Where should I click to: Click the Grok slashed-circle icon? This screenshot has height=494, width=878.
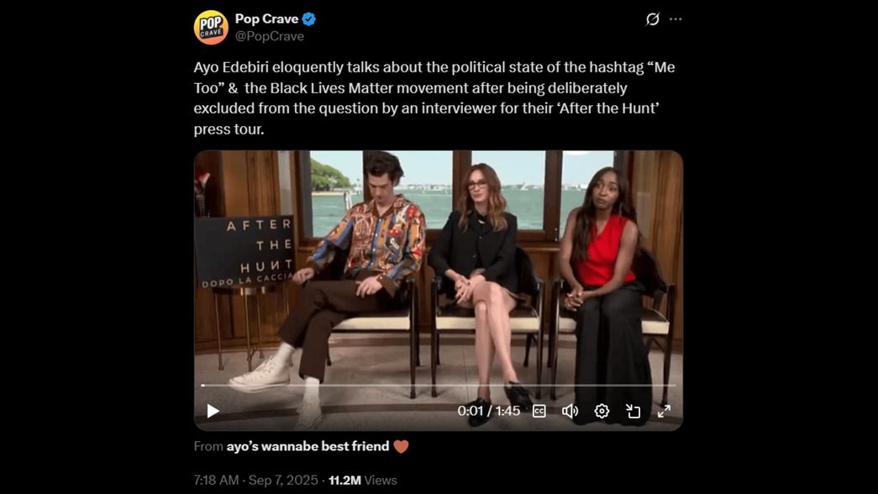(x=652, y=19)
